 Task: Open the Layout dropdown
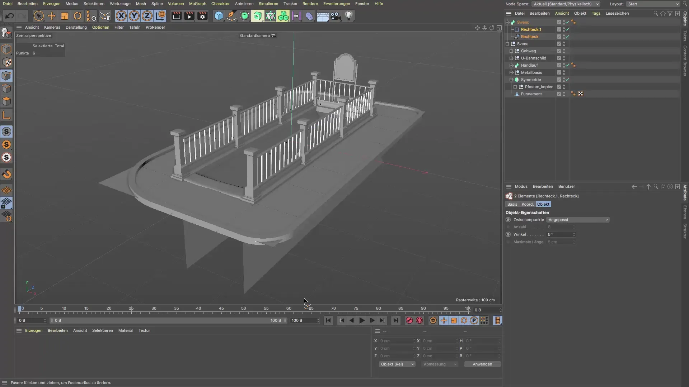pos(653,4)
